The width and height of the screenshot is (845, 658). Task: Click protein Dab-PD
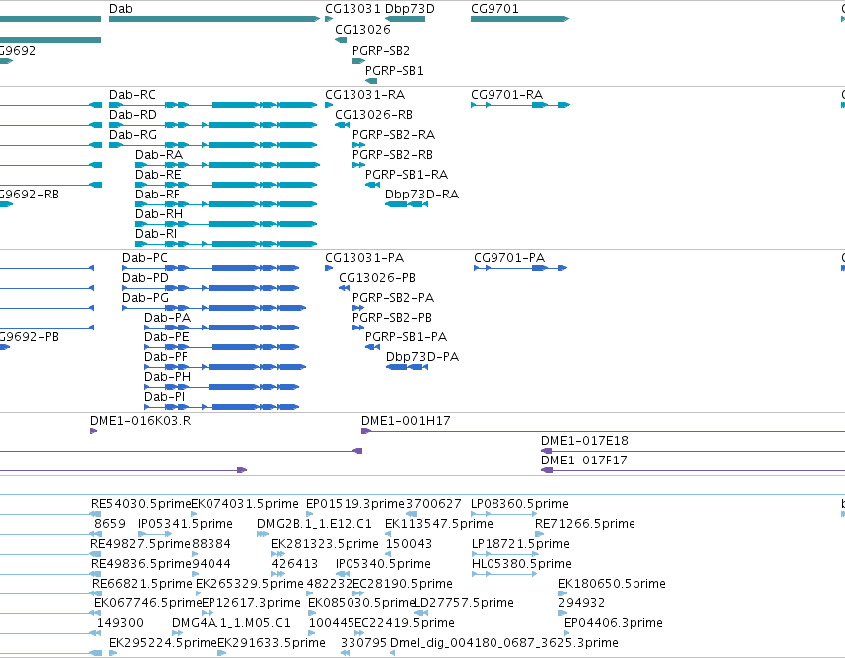(211, 288)
